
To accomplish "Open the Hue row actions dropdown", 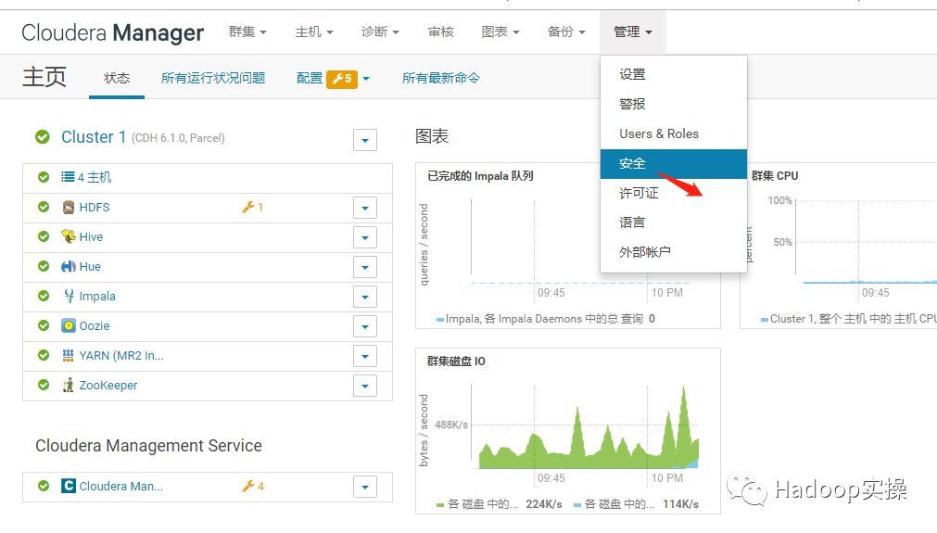I will coord(365,267).
